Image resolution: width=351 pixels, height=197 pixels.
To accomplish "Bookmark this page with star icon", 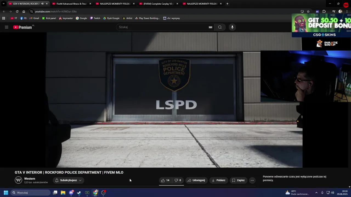I will (x=308, y=11).
